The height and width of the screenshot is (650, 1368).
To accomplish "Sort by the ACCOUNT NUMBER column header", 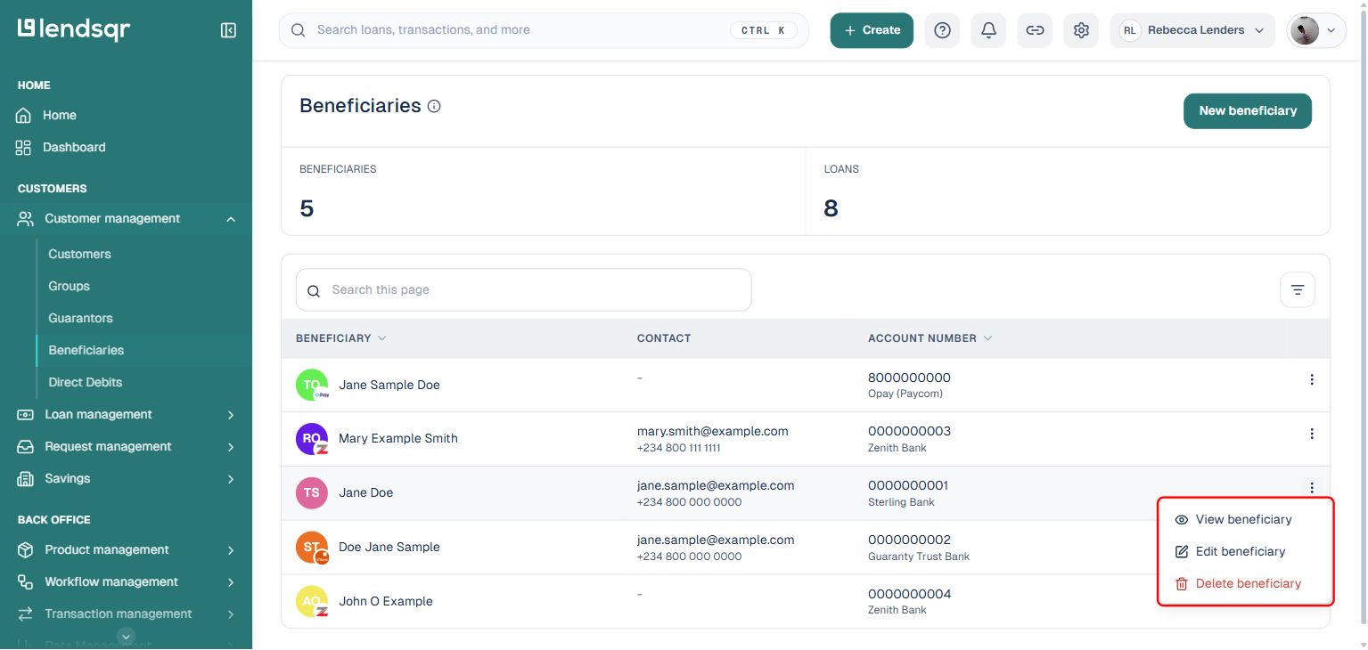I will click(930, 338).
